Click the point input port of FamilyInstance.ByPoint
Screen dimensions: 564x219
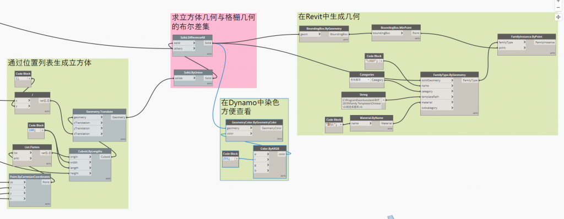(x=512, y=47)
